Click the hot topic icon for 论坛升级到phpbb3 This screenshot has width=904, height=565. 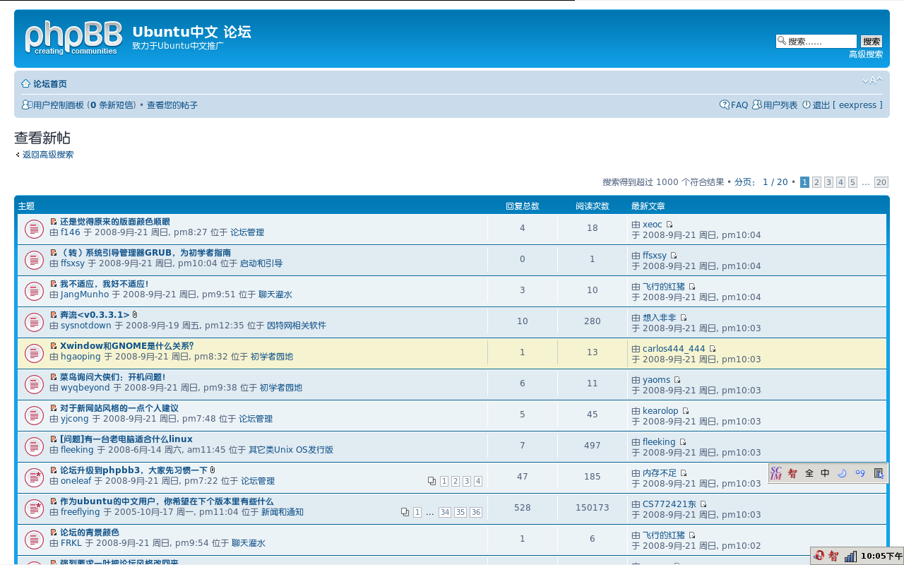click(35, 477)
